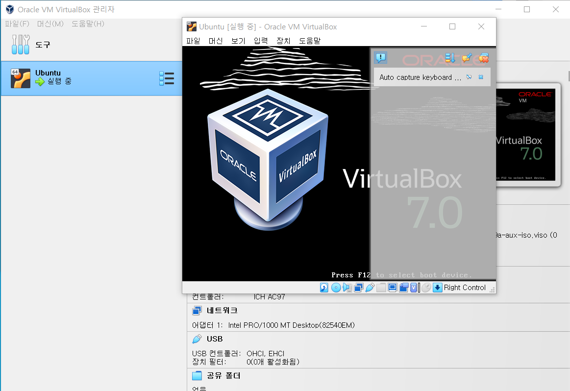Image resolution: width=570 pixels, height=391 pixels.
Task: Click the tools wrench and screwdriver icon
Action: pyautogui.click(x=21, y=44)
